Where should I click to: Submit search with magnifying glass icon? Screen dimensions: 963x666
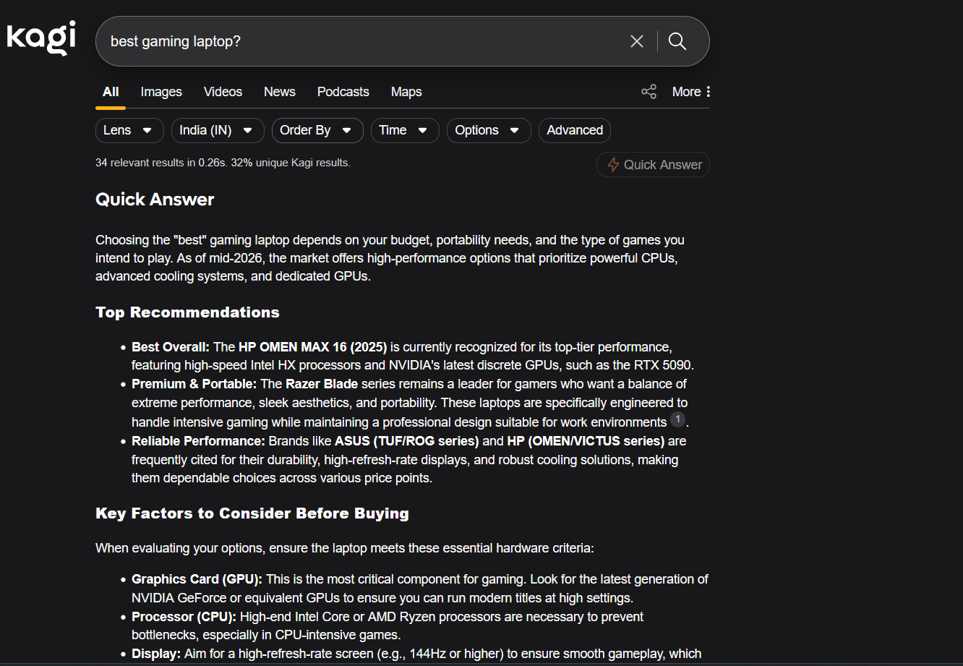tap(677, 41)
